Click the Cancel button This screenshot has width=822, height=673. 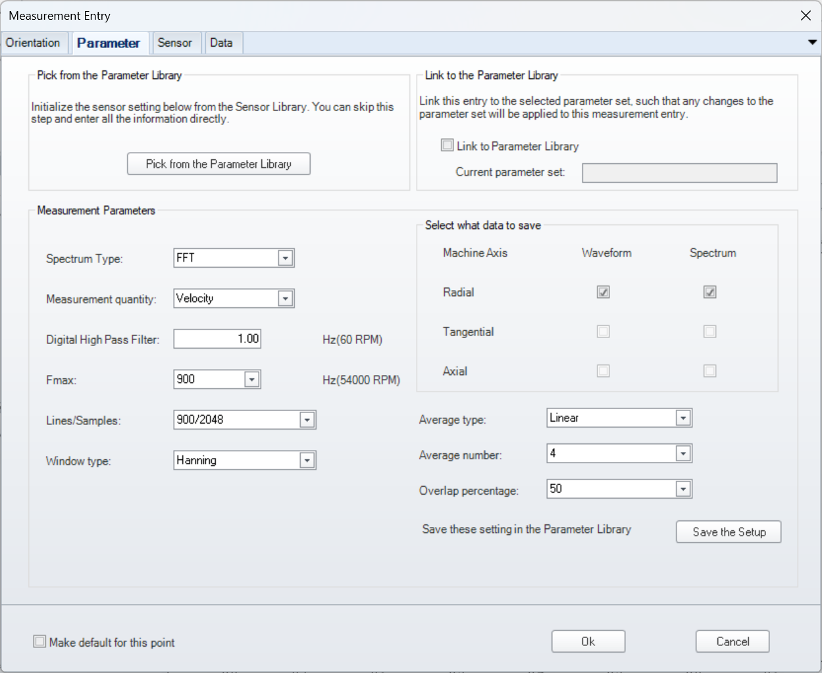pyautogui.click(x=732, y=641)
